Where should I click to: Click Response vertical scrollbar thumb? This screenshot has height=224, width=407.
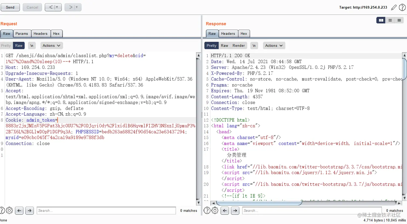coord(404,70)
